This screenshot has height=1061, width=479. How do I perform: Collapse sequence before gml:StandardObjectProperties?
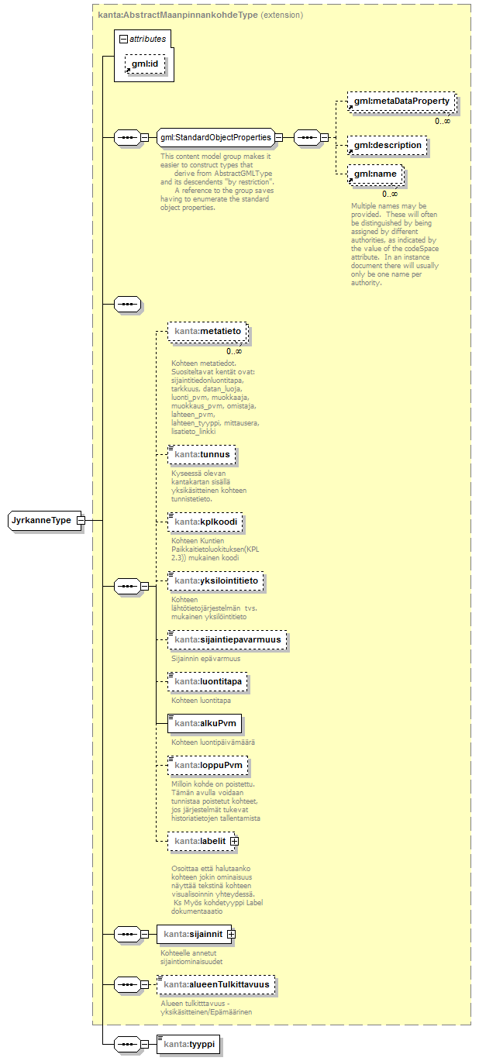144,138
